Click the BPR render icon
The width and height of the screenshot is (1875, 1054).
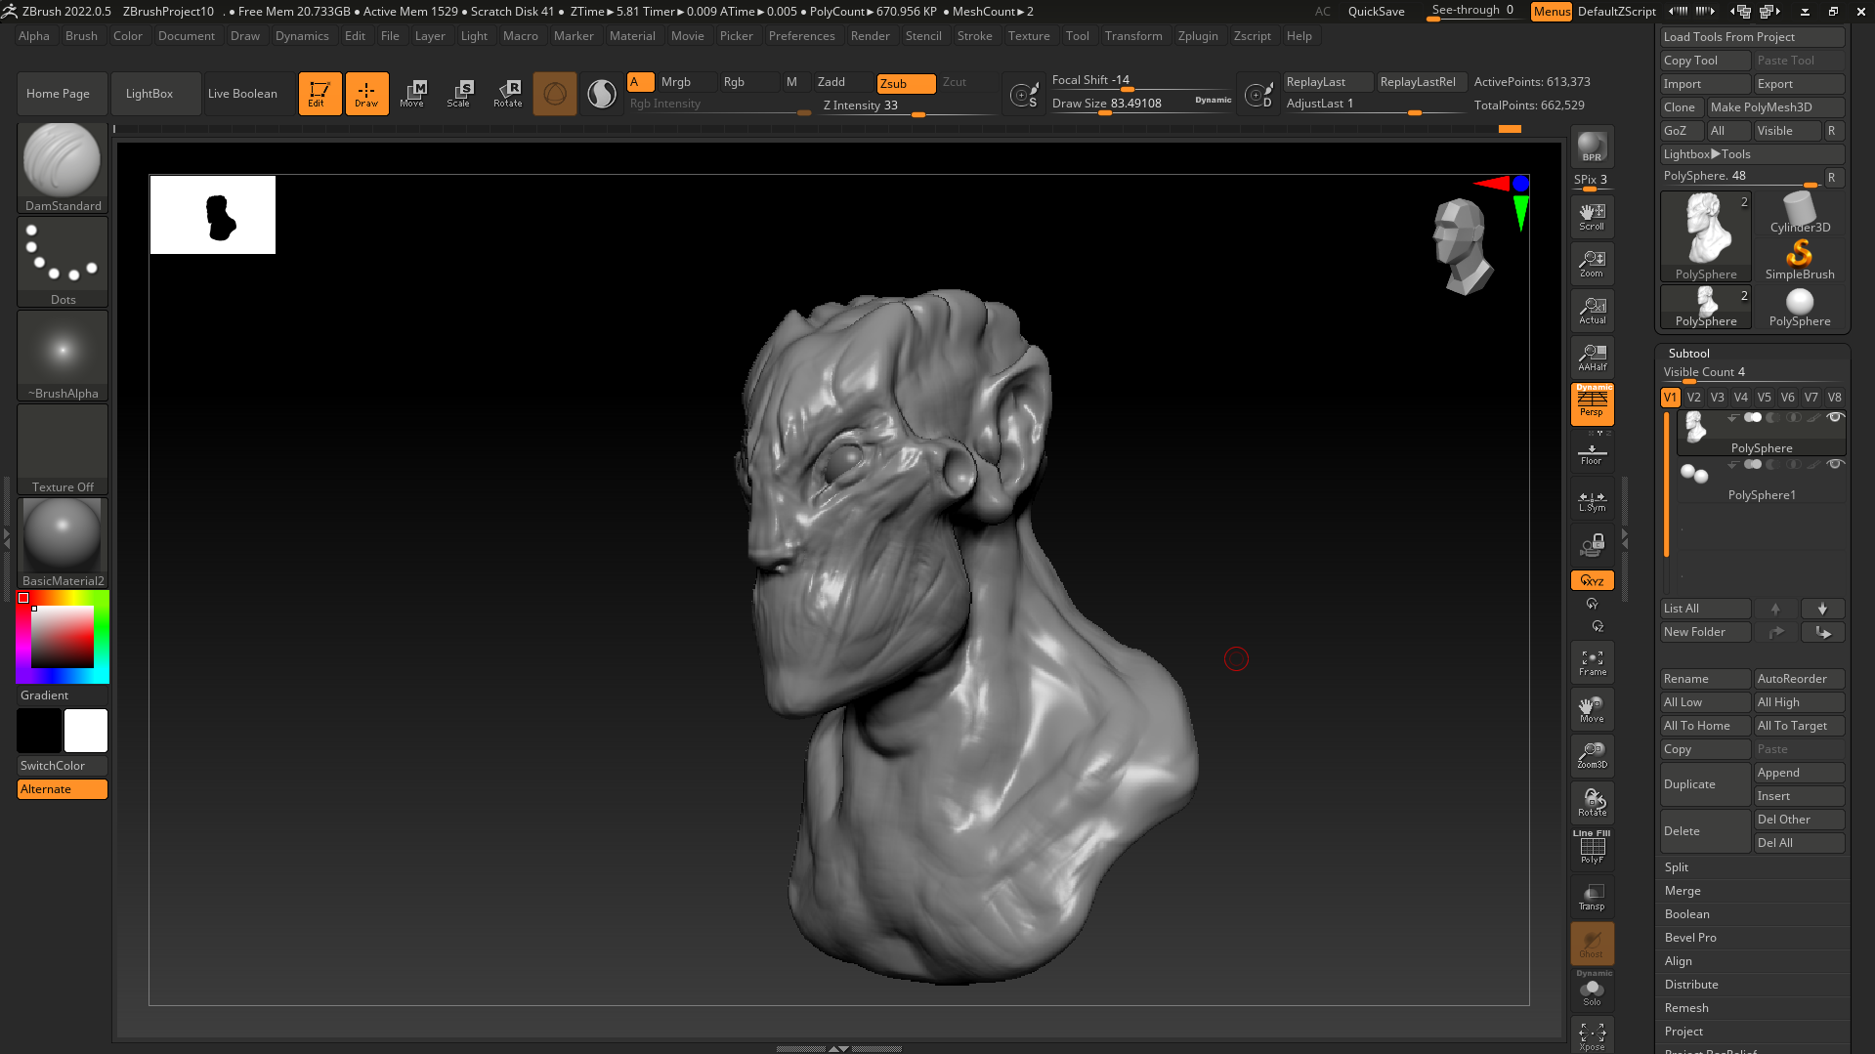1592,147
